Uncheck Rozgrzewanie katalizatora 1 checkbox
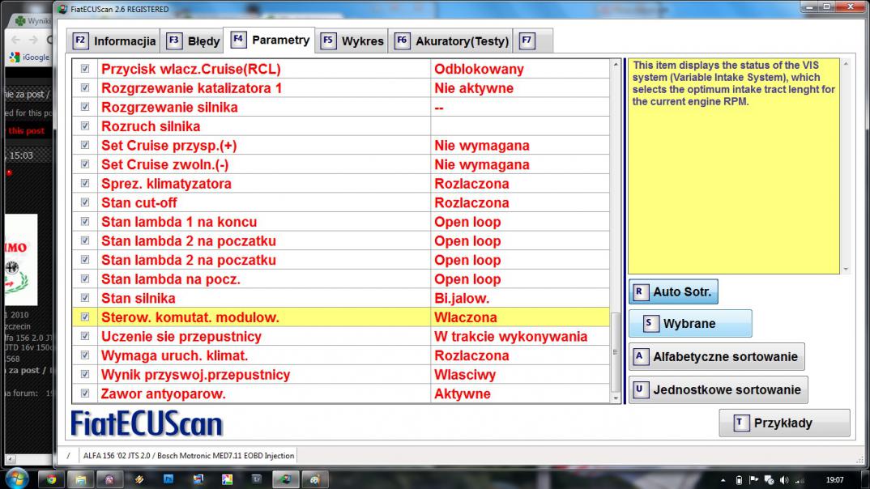 coord(85,87)
